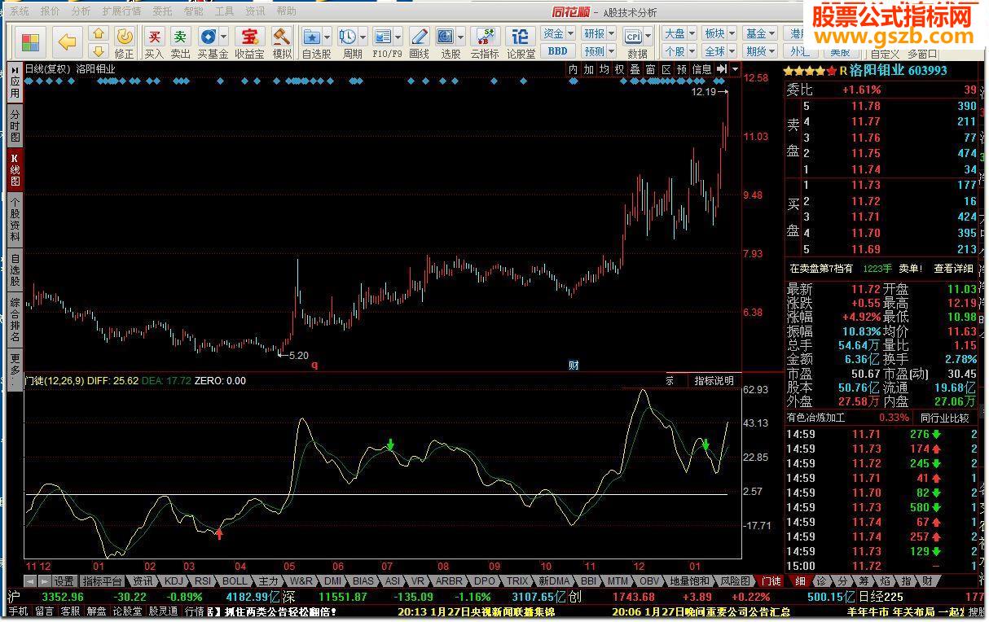
Task: Click the 门徒(12,26,9) indicator label
Action: click(x=55, y=380)
